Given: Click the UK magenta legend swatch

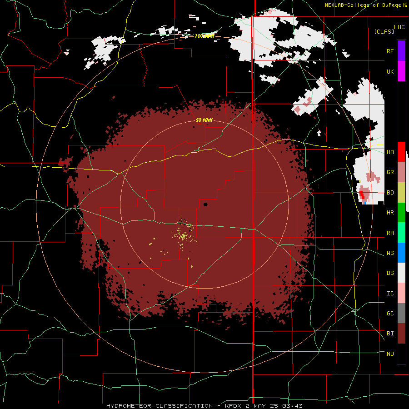Looking at the screenshot, I should point(401,71).
